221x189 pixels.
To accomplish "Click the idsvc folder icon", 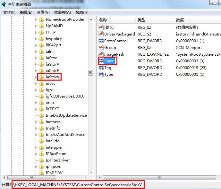I will click(x=41, y=83).
